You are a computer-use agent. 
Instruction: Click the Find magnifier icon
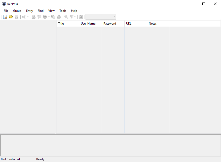pyautogui.click(x=66, y=17)
